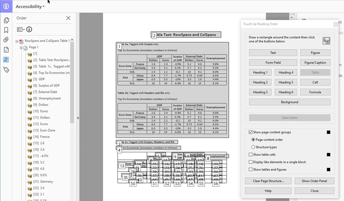Select tree item [4] Top Six Economies
The height and width of the screenshot is (201, 344).
coord(52,73)
